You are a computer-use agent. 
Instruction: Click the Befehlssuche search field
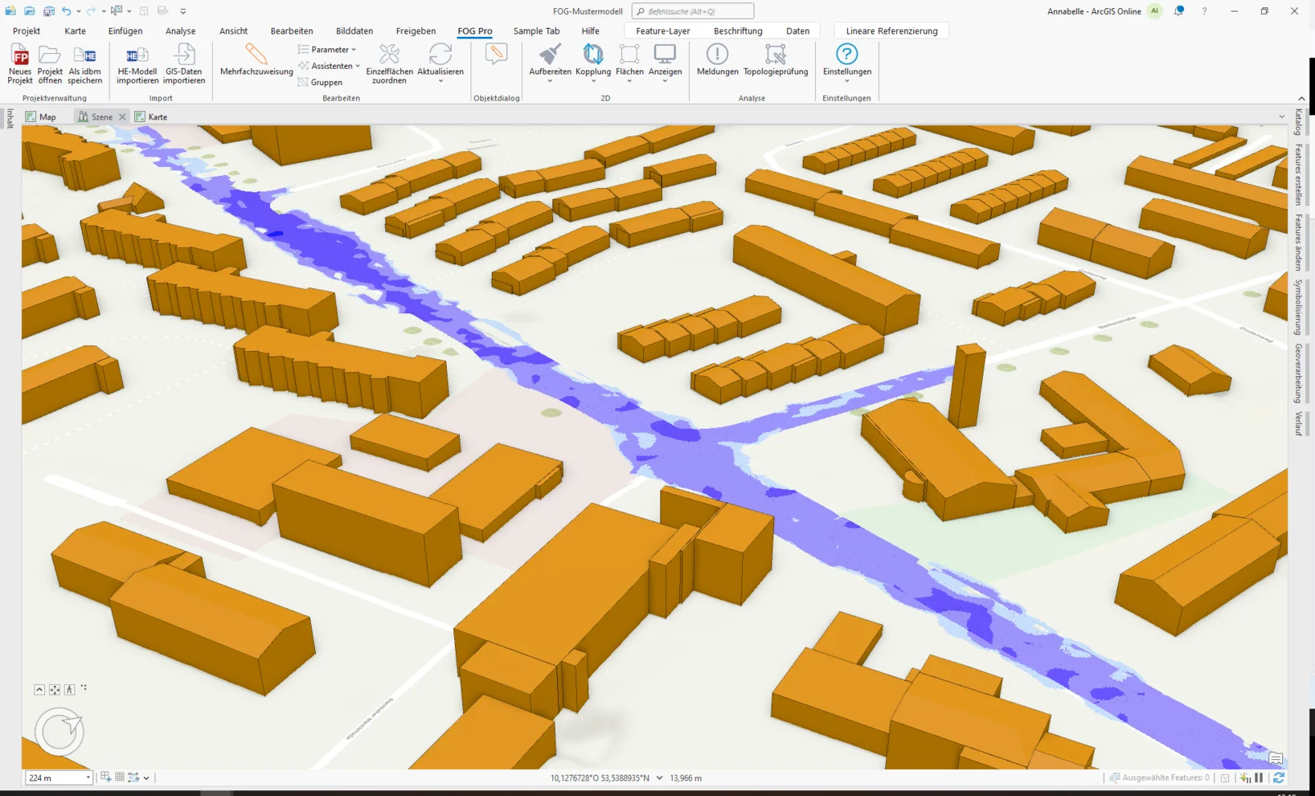click(x=693, y=11)
